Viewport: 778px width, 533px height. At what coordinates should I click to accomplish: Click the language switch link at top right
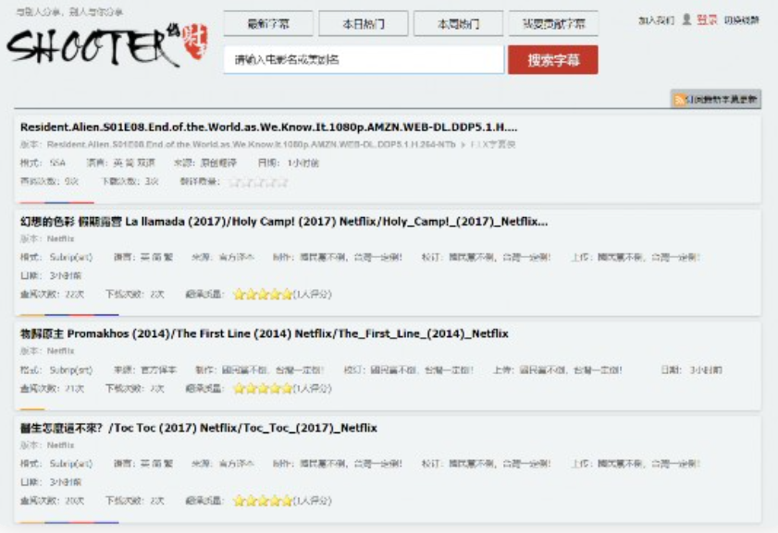[741, 19]
